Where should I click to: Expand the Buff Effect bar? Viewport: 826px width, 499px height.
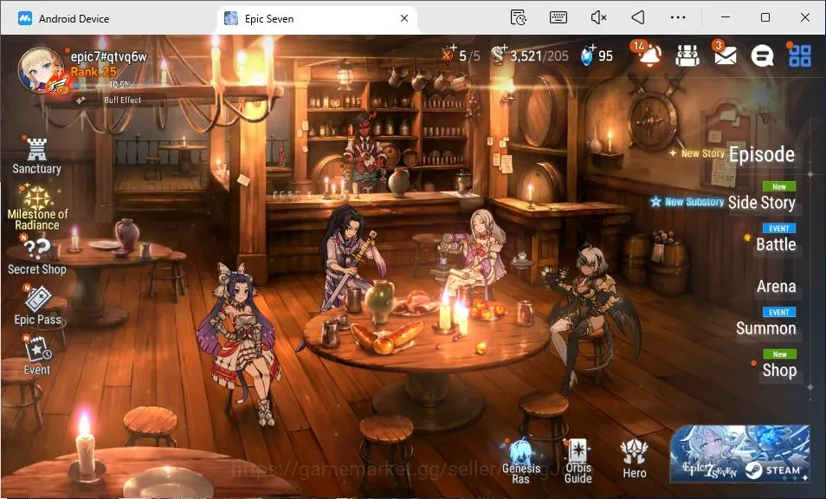click(x=119, y=100)
